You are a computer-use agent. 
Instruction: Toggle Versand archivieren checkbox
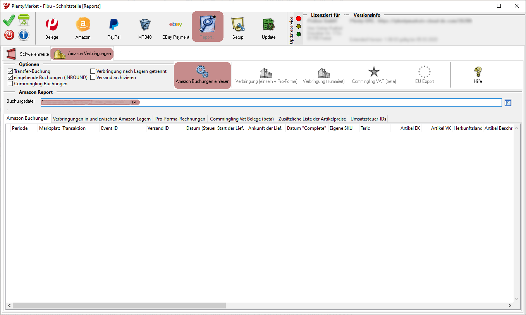tap(93, 77)
